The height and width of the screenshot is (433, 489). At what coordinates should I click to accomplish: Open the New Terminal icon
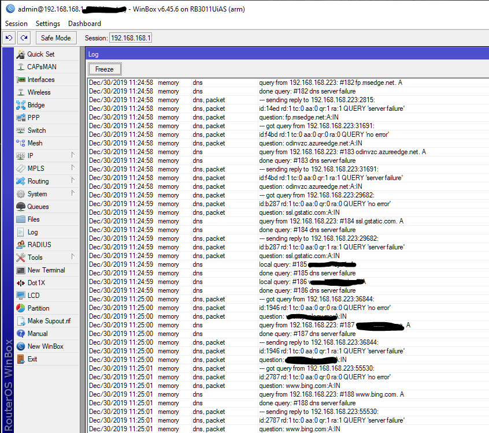21,270
